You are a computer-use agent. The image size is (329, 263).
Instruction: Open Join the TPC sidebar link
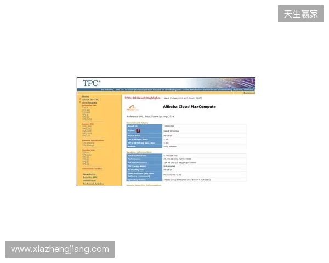[x=90, y=178]
